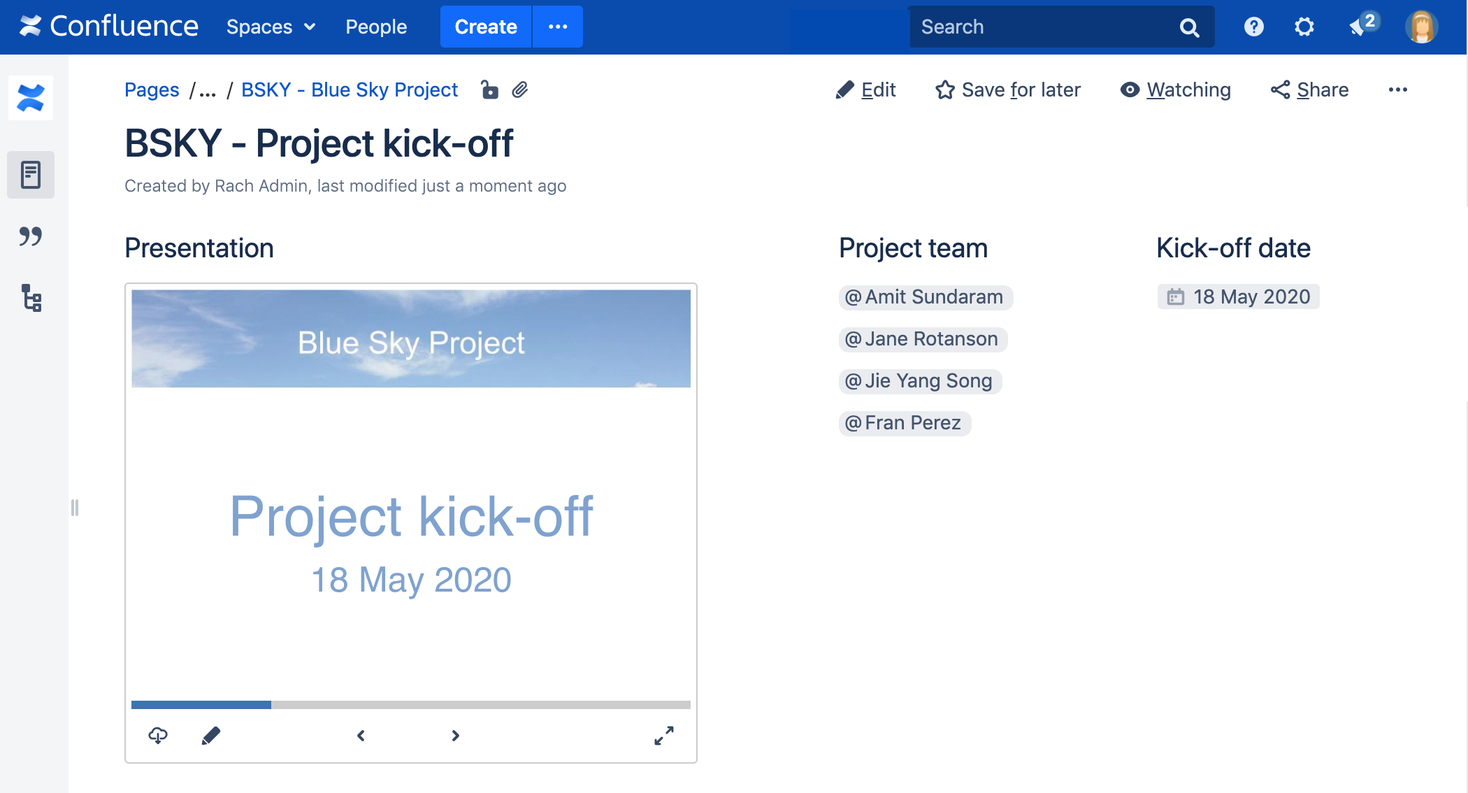Viewport: 1468px width, 793px height.
Task: Click the Lock icon next to page title
Action: click(x=489, y=90)
